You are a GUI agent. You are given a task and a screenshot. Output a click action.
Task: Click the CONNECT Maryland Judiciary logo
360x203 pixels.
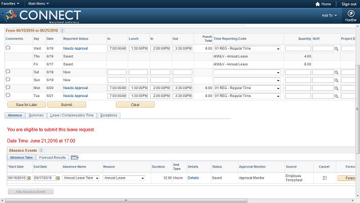[41, 16]
